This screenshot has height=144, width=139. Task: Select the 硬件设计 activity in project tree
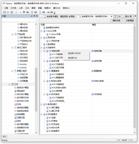23,24
